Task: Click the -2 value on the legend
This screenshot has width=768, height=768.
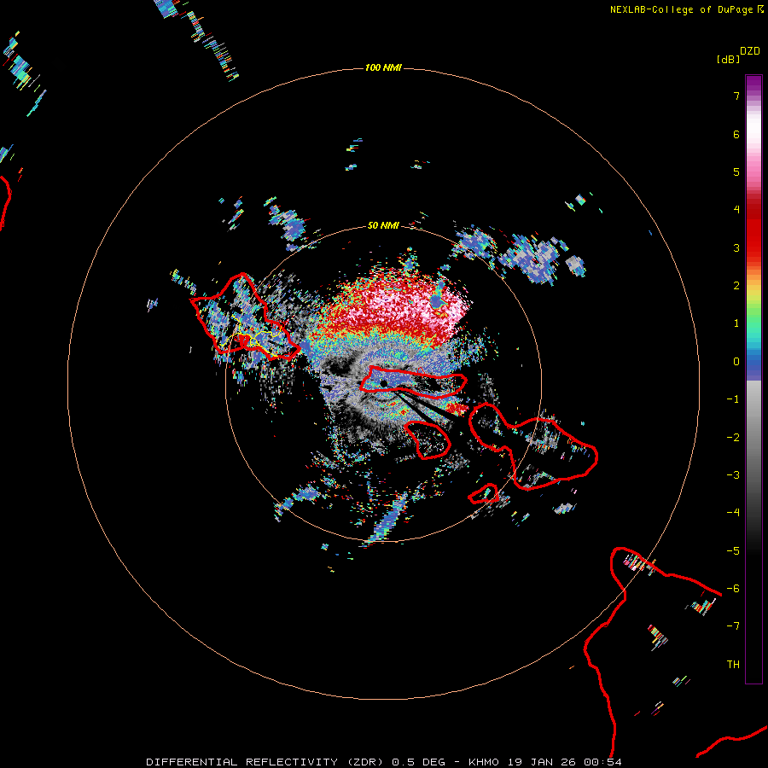Action: 733,437
